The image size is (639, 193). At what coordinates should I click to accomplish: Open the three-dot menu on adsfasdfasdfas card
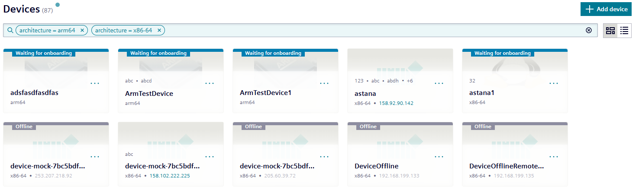[95, 83]
